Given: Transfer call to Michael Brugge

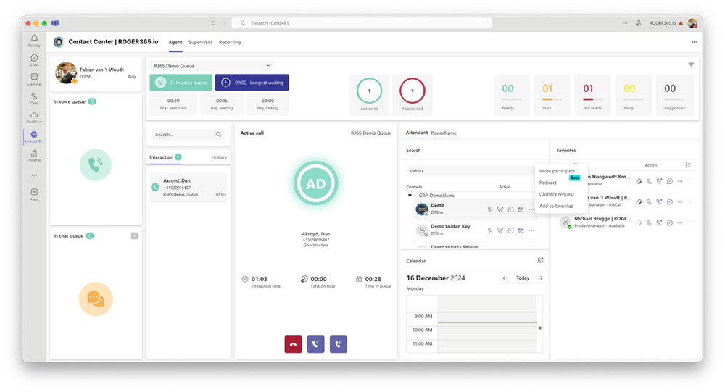Looking at the screenshot, I should click(x=659, y=223).
